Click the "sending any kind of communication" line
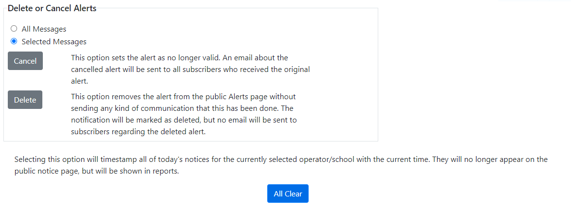This screenshot has width=571, height=212. tap(182, 108)
